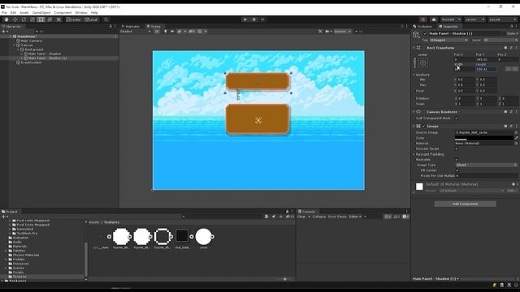520x292 pixels.
Task: Collapse the Background node in Hierarchy
Action: 18,49
